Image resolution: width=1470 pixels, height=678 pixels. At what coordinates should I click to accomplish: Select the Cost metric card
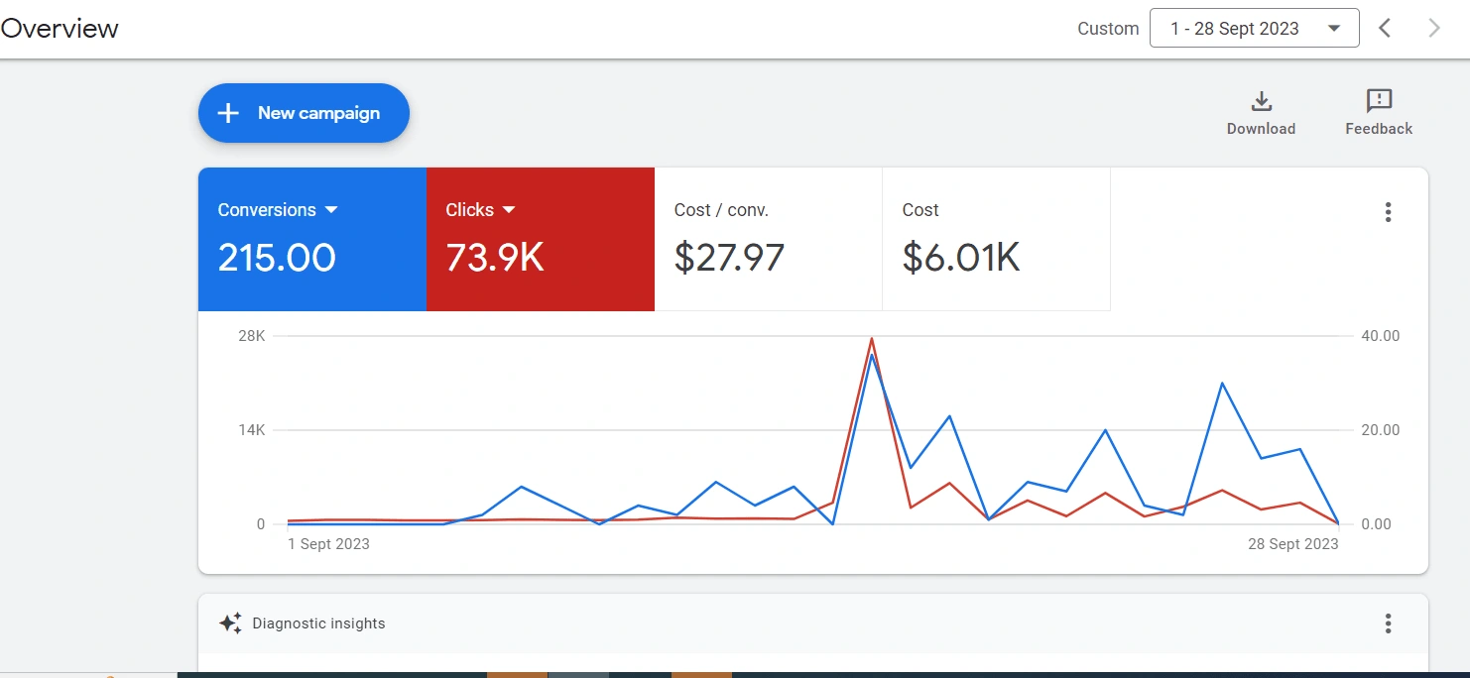[x=996, y=239]
